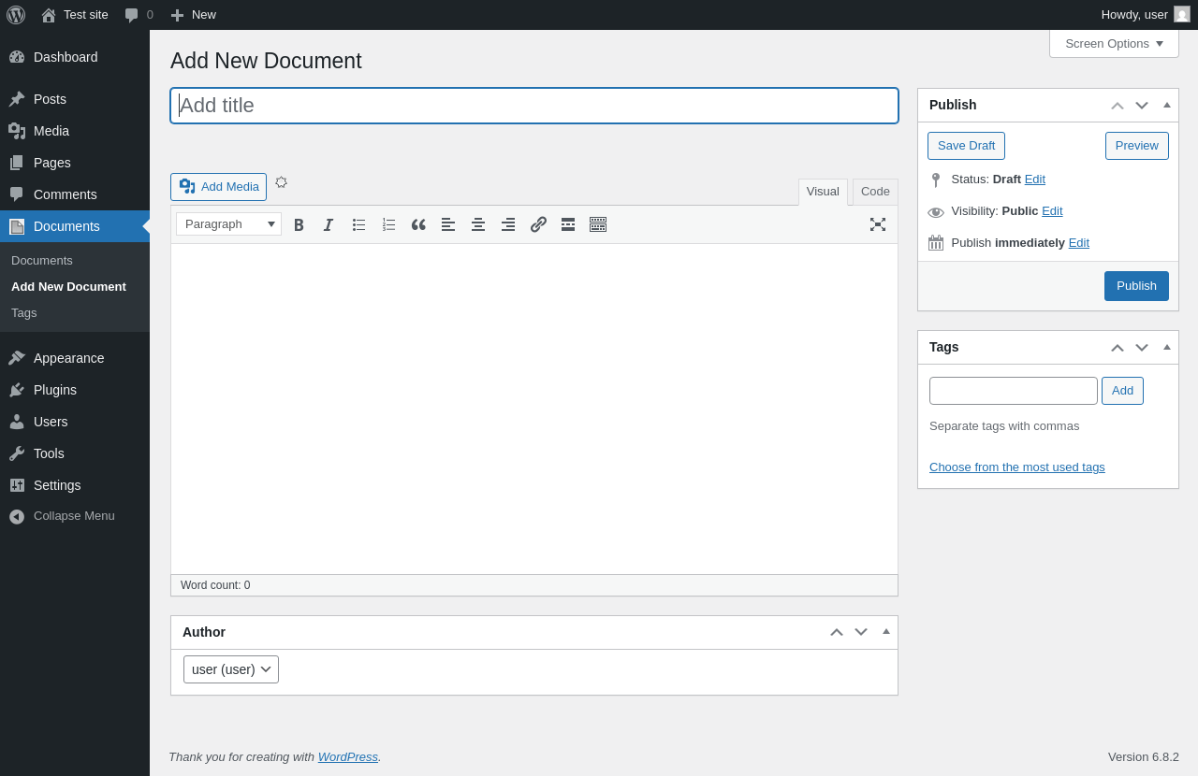
Task: Insert a bulleted list
Action: (x=358, y=224)
